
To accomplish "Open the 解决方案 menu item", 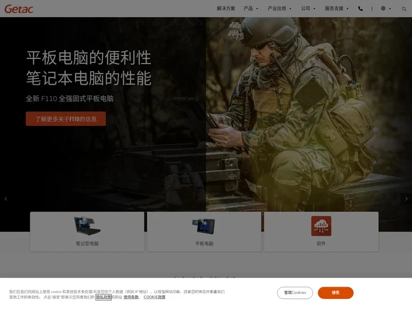I will pyautogui.click(x=225, y=9).
